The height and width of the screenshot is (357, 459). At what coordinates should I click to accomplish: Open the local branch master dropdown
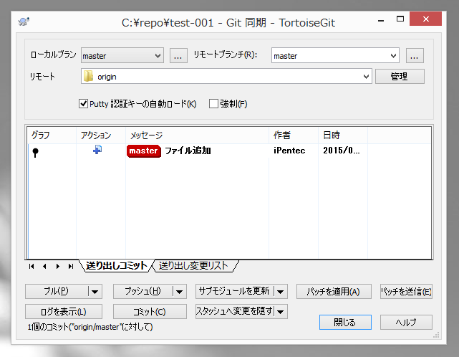pyautogui.click(x=158, y=55)
